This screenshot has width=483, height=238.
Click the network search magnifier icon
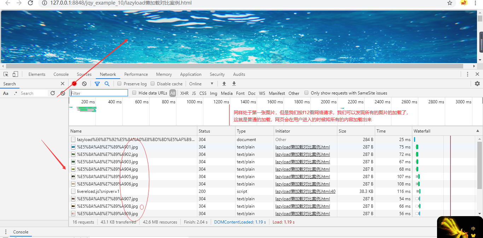tap(107, 84)
